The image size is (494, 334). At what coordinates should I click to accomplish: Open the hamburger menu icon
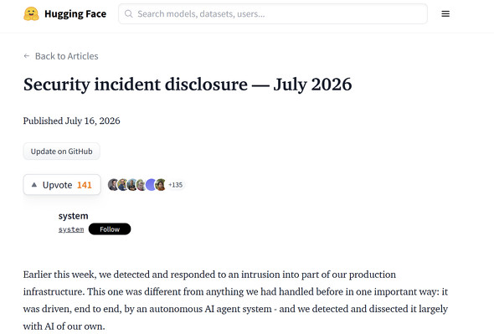pos(445,14)
